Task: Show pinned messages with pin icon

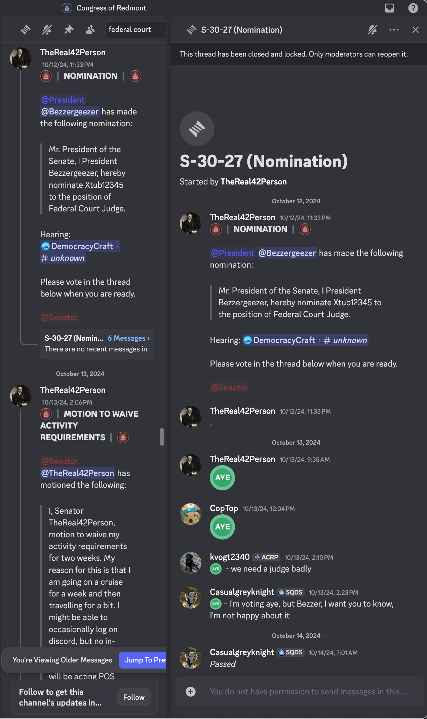Action: (x=69, y=30)
